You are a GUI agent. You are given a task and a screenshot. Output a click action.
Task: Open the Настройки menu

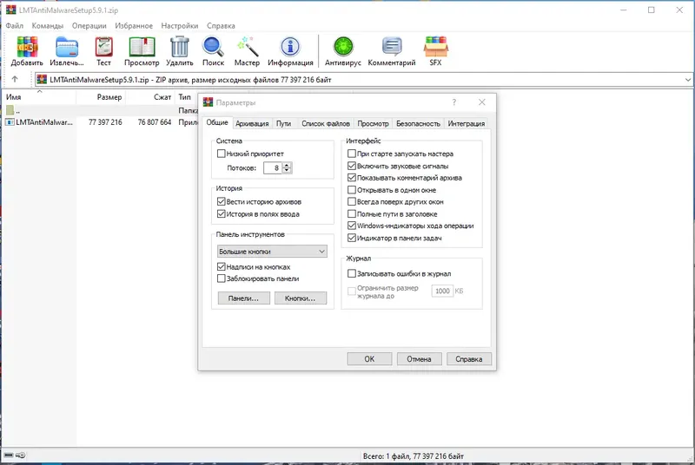(180, 26)
